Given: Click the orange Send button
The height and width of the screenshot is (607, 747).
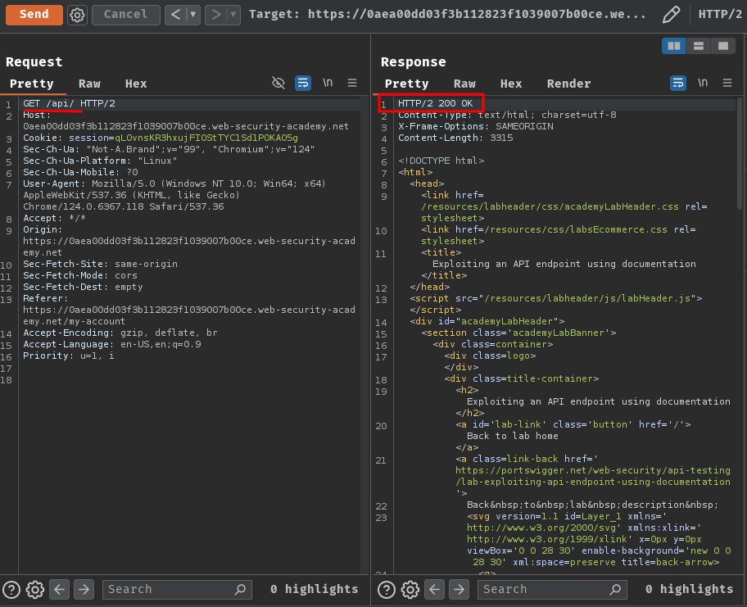Looking at the screenshot, I should (34, 14).
